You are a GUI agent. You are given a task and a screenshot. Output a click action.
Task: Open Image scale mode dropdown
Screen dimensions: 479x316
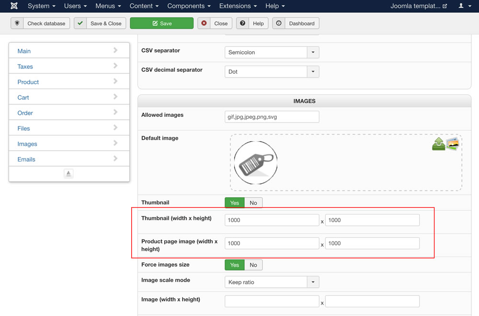pyautogui.click(x=313, y=282)
